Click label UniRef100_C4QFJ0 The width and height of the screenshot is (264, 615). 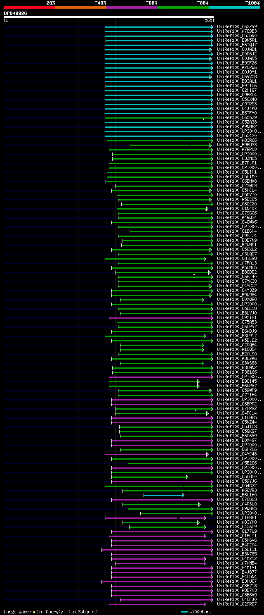[x=237, y=599]
